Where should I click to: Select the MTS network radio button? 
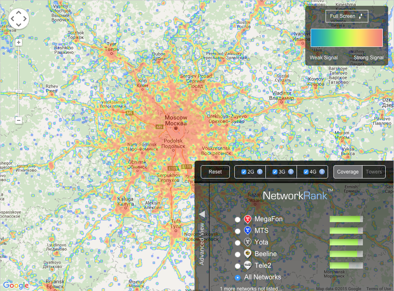tap(237, 231)
